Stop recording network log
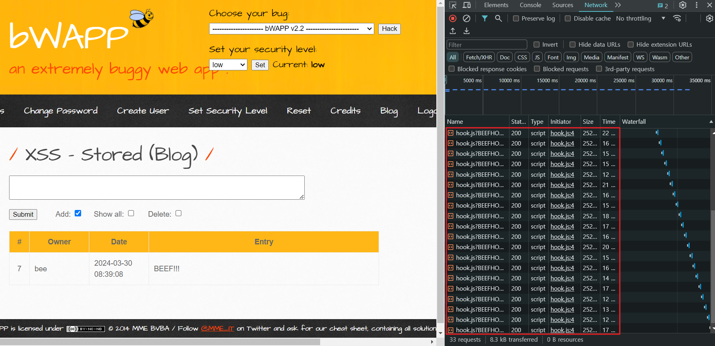715x346 pixels. click(x=453, y=18)
